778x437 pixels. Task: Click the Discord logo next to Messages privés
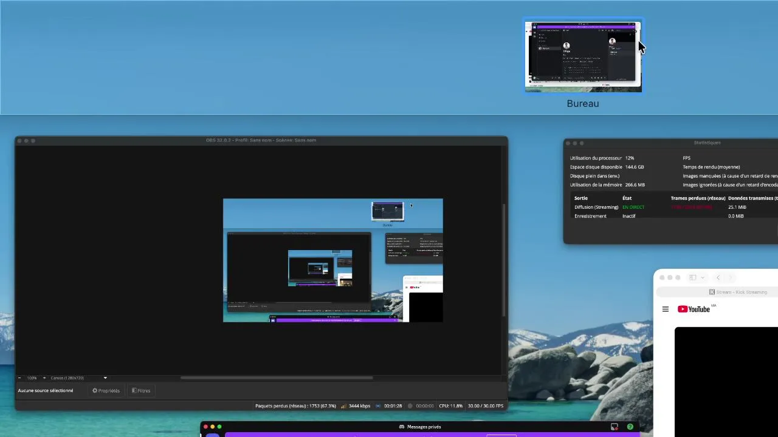(x=402, y=427)
